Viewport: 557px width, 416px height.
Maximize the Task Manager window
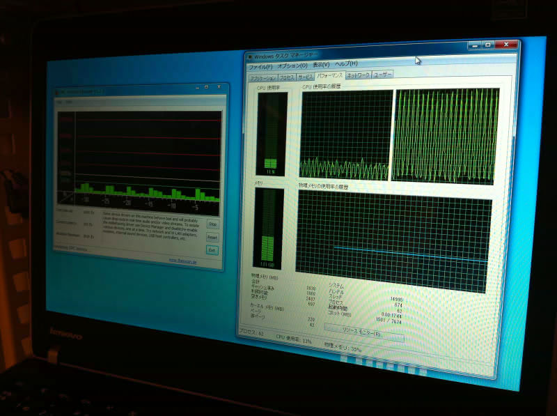[x=489, y=45]
